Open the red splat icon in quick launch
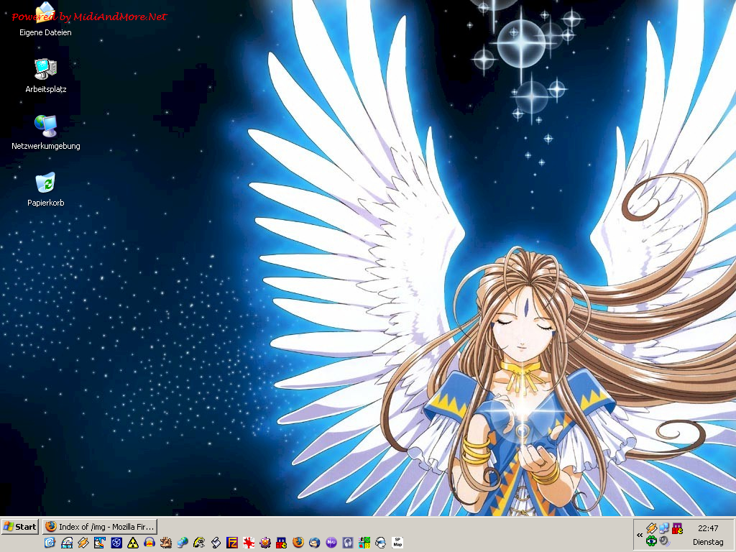736x552 pixels. click(x=249, y=543)
